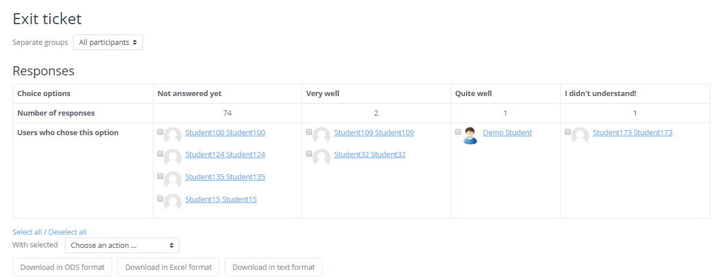The width and height of the screenshot is (712, 279).
Task: Click the 'Select all' link
Action: point(27,232)
